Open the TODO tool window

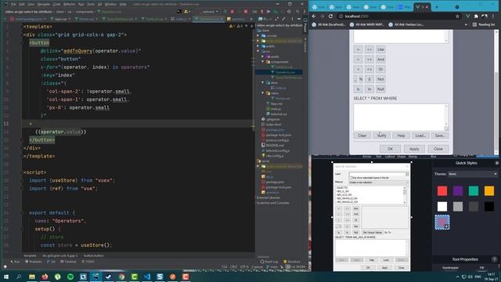coord(88,262)
